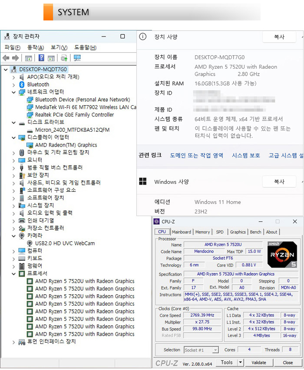
Task: Click the Validate button in CPU-Z
Action: 259,363
